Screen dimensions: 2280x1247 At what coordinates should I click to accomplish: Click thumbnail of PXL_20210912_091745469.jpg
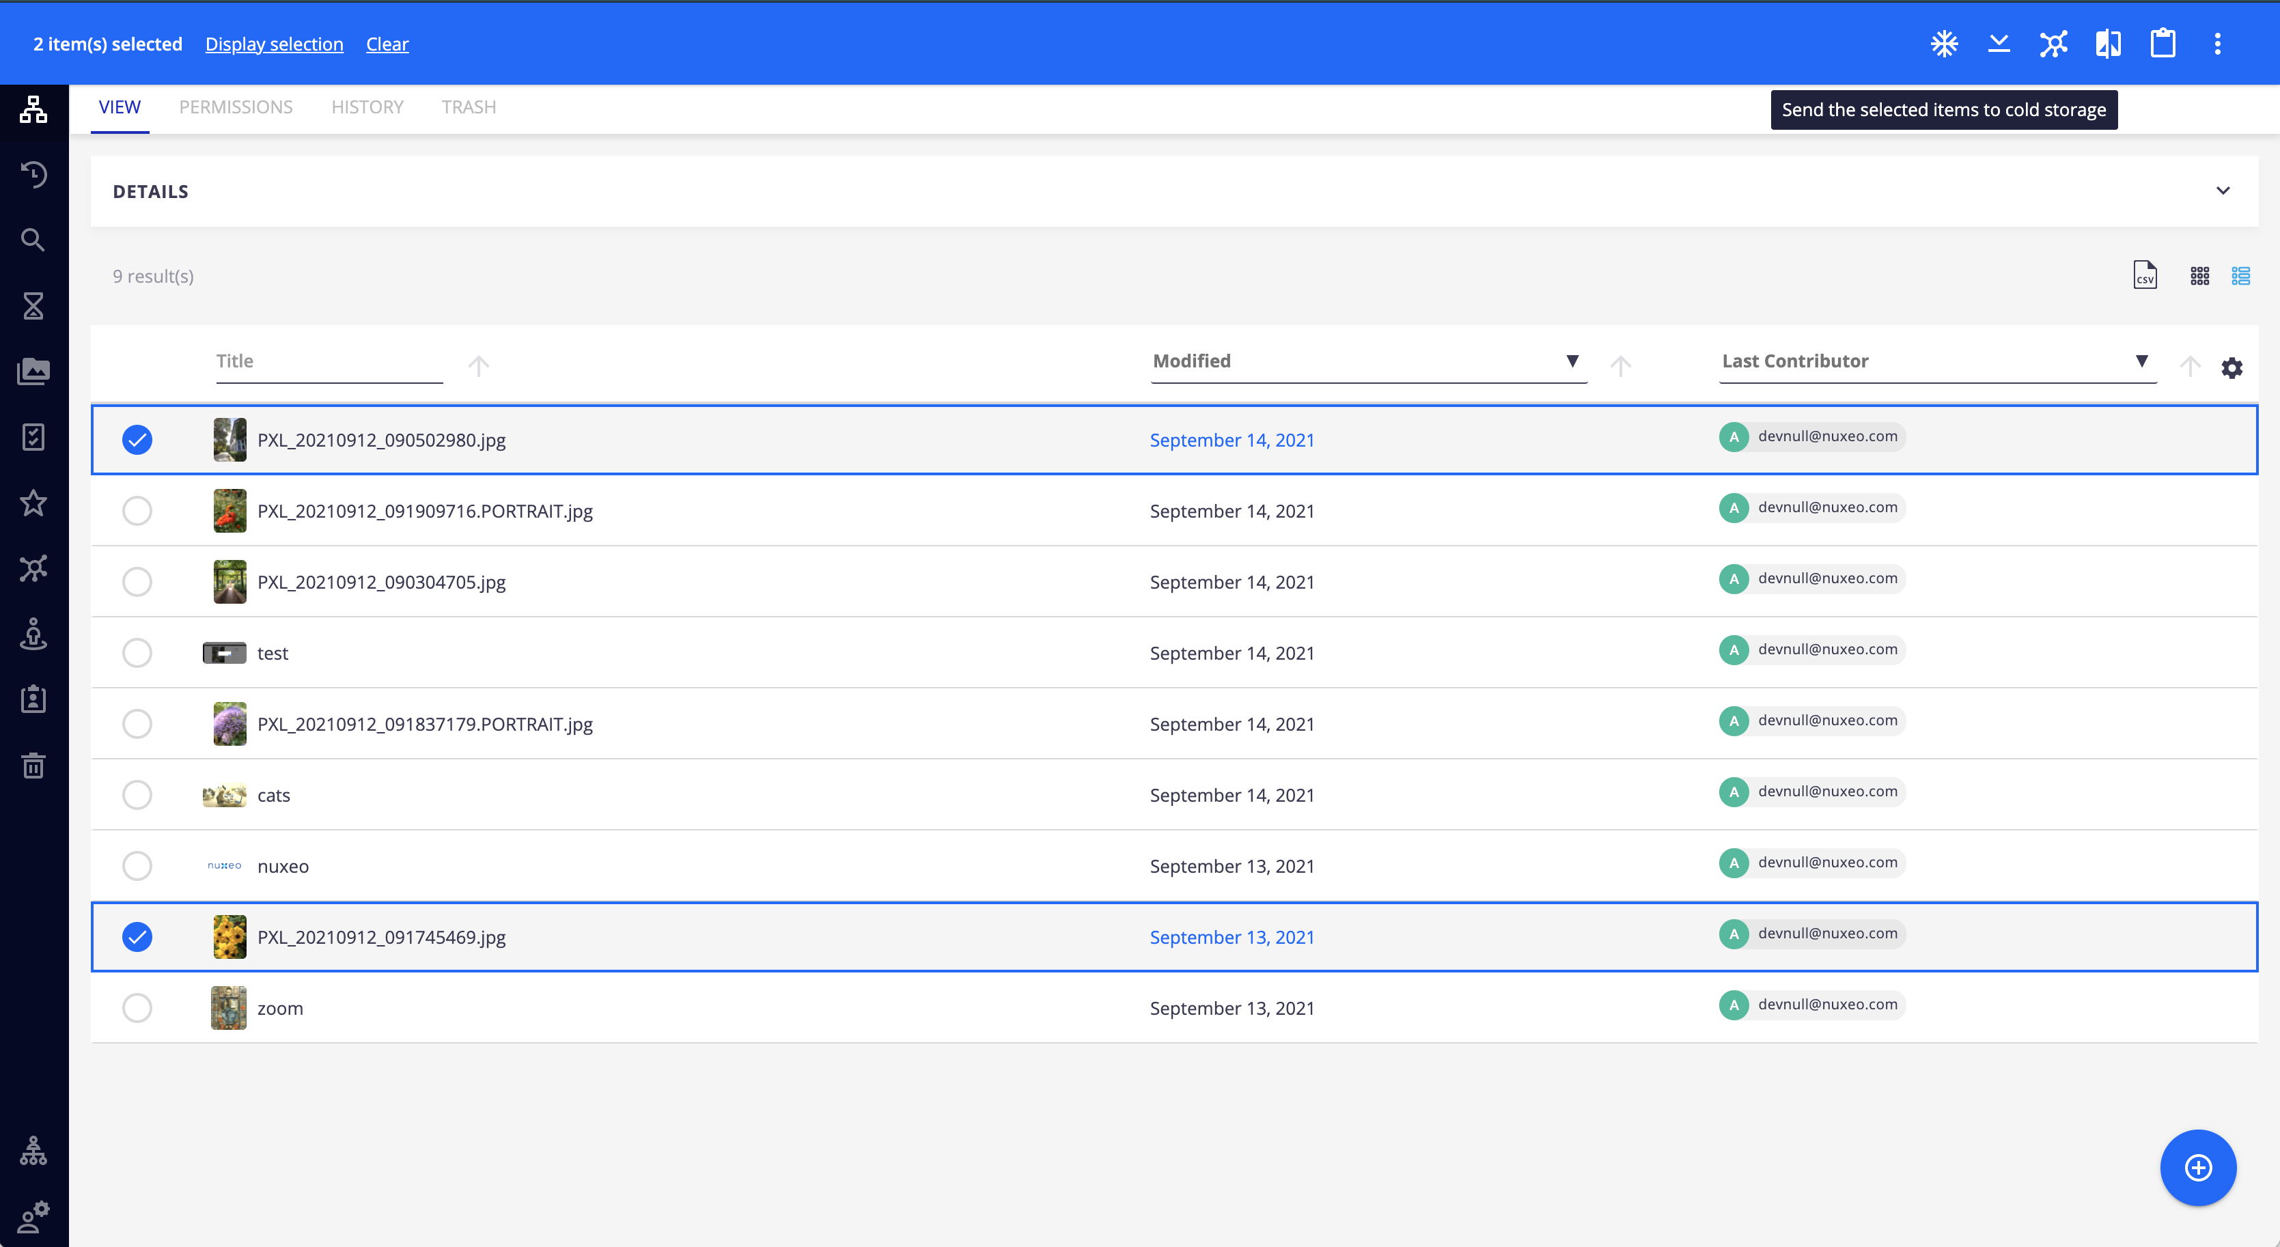[x=230, y=936]
